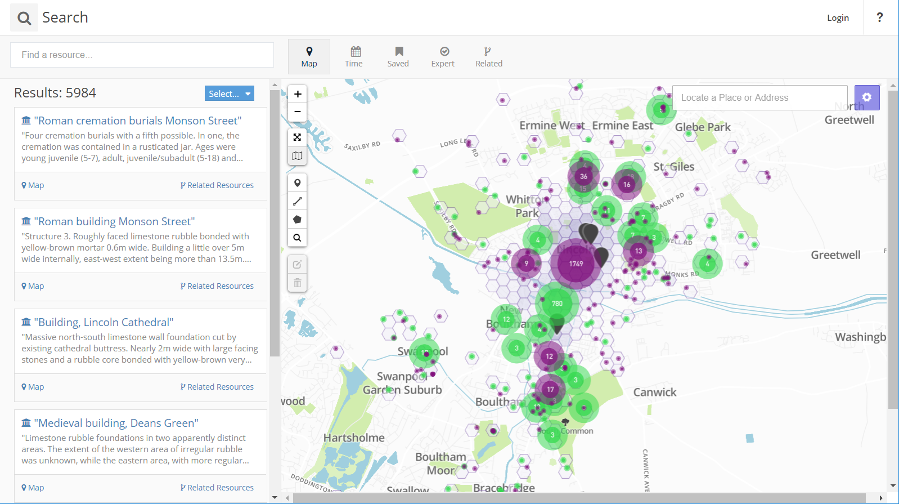Select the draw point marker tool
Viewport: 899px width, 504px height.
point(298,183)
